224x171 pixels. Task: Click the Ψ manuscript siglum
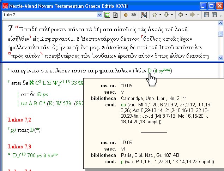pos(55,83)
